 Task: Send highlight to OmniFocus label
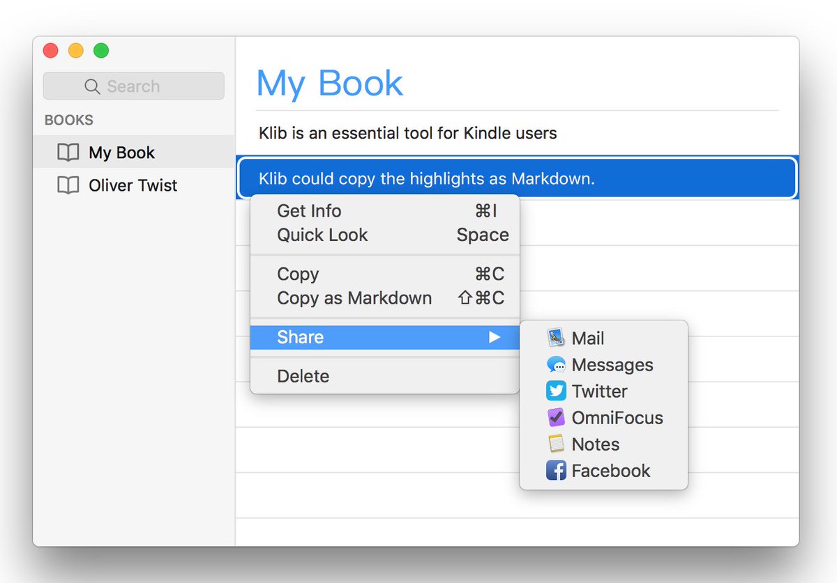coord(617,418)
